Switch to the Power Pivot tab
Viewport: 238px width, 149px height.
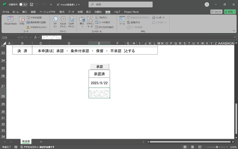131,12
